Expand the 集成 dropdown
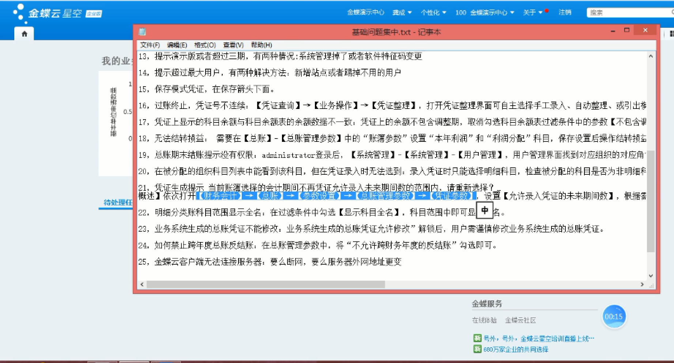 click(x=402, y=12)
